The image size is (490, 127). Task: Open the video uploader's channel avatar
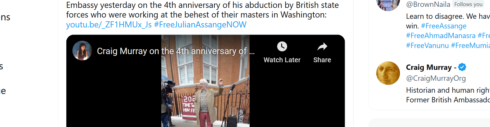pos(82,51)
